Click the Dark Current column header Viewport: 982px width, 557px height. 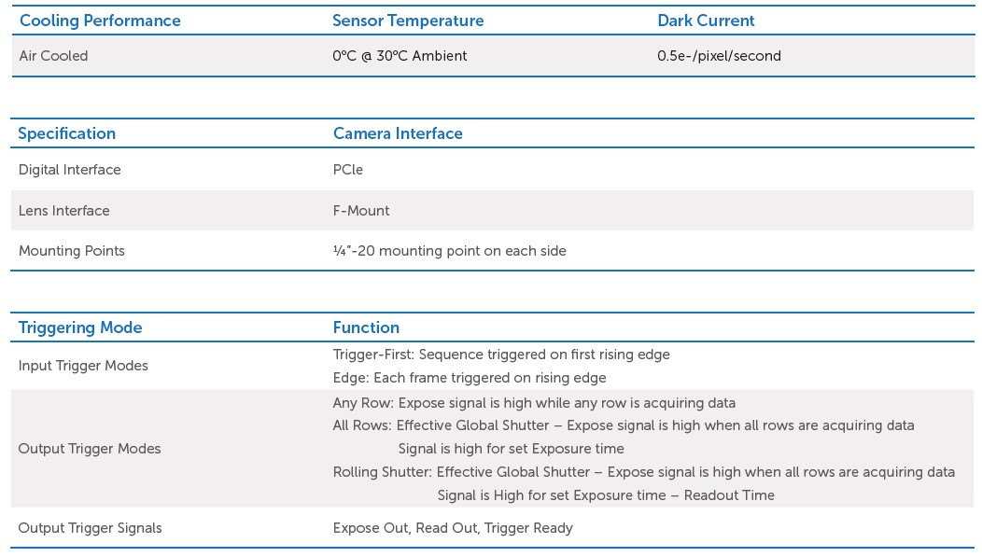[x=706, y=21]
